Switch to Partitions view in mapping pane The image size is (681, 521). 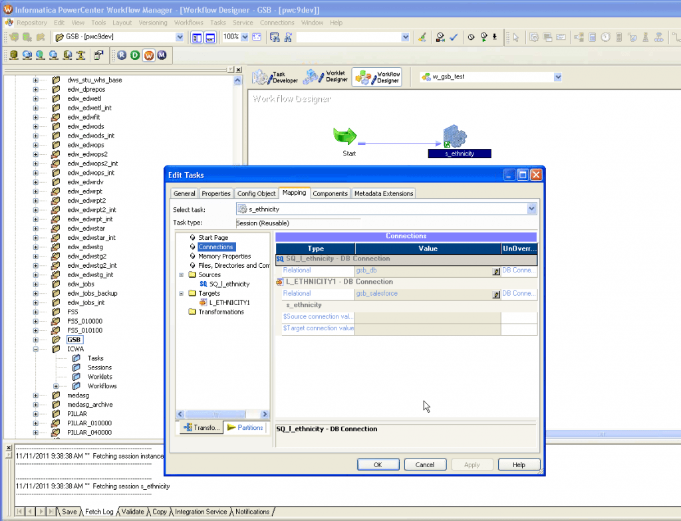coord(245,428)
